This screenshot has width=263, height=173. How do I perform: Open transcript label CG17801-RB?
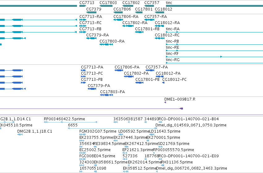[147, 29]
